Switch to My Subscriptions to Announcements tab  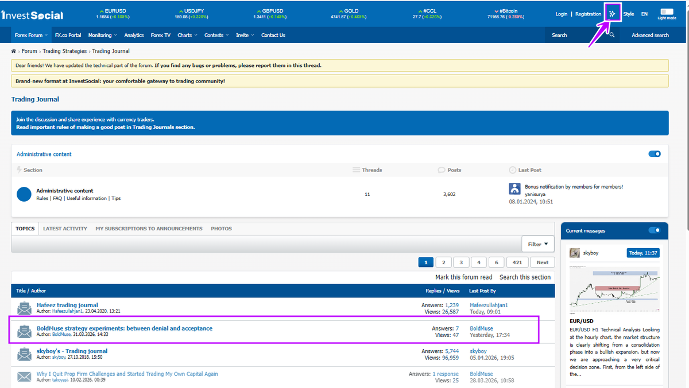tap(149, 228)
